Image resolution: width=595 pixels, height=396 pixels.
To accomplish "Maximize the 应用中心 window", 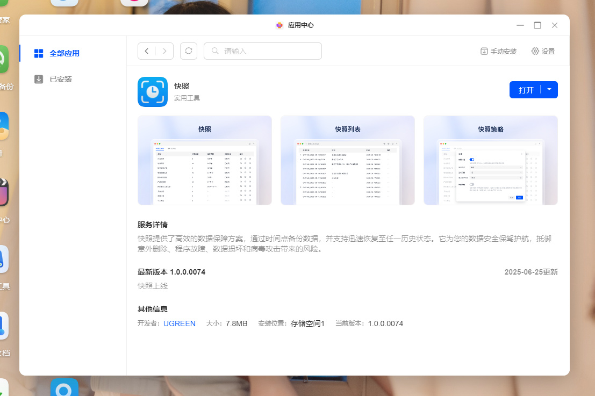I will tap(537, 25).
